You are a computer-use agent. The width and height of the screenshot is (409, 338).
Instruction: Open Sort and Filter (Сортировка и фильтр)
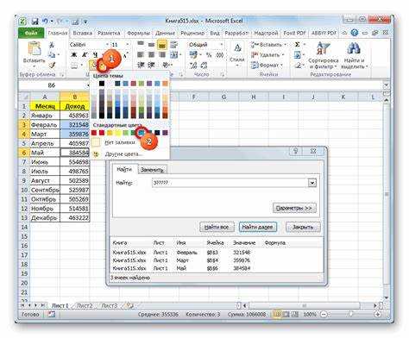(x=323, y=55)
